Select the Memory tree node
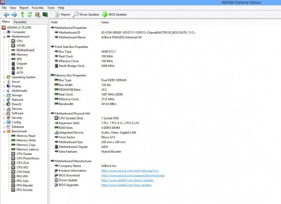Image resolution: width=281 pixels, height=204 pixels. pos(22,55)
